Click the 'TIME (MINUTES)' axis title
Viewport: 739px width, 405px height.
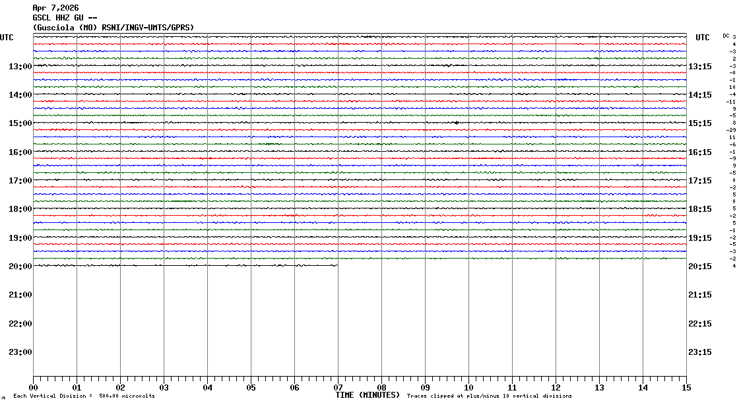[x=368, y=395]
